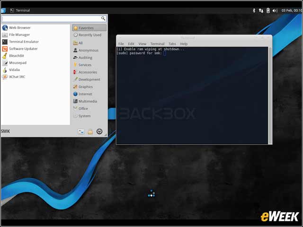Open the View menu in Terminal window

pyautogui.click(x=142, y=44)
